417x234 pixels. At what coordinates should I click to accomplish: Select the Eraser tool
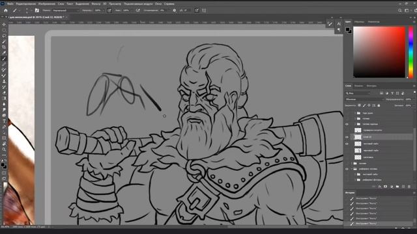4,92
